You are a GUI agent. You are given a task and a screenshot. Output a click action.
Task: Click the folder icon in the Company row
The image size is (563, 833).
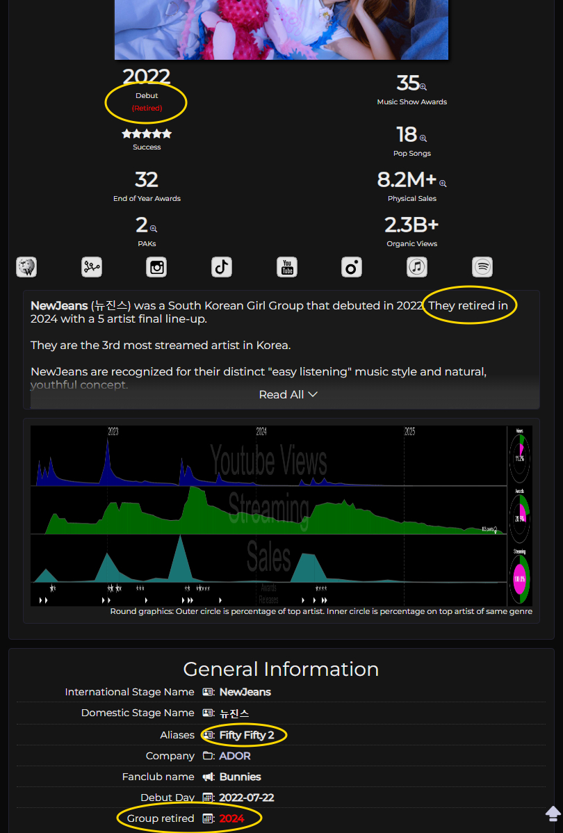pyautogui.click(x=209, y=755)
